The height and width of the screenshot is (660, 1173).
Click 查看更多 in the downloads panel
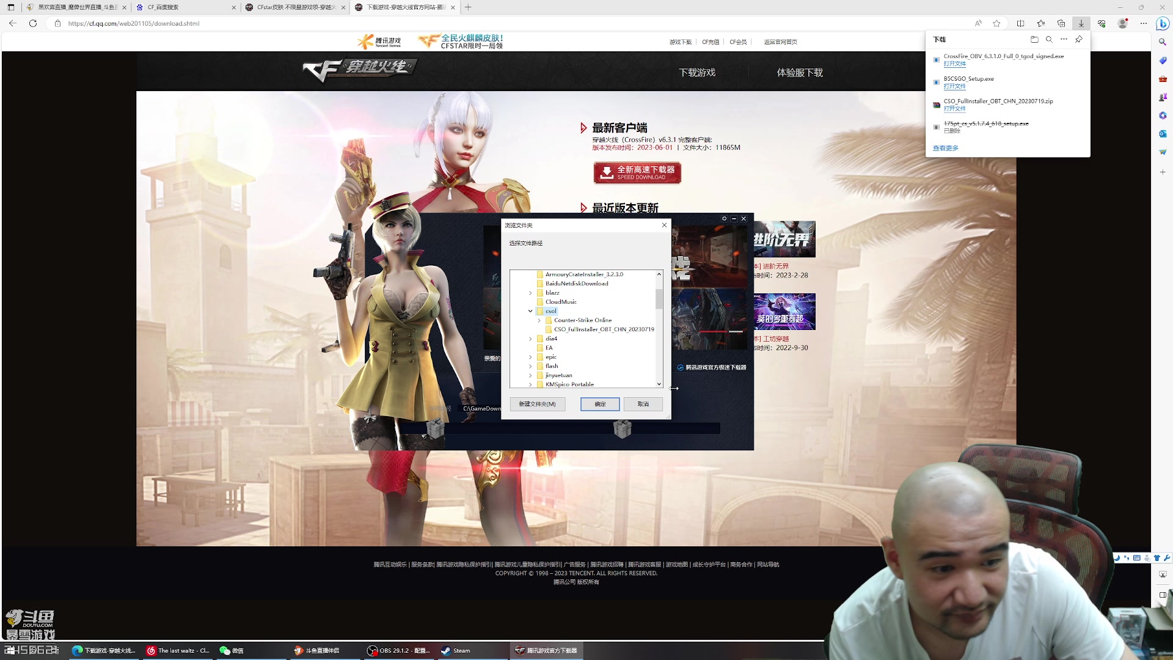coord(945,148)
